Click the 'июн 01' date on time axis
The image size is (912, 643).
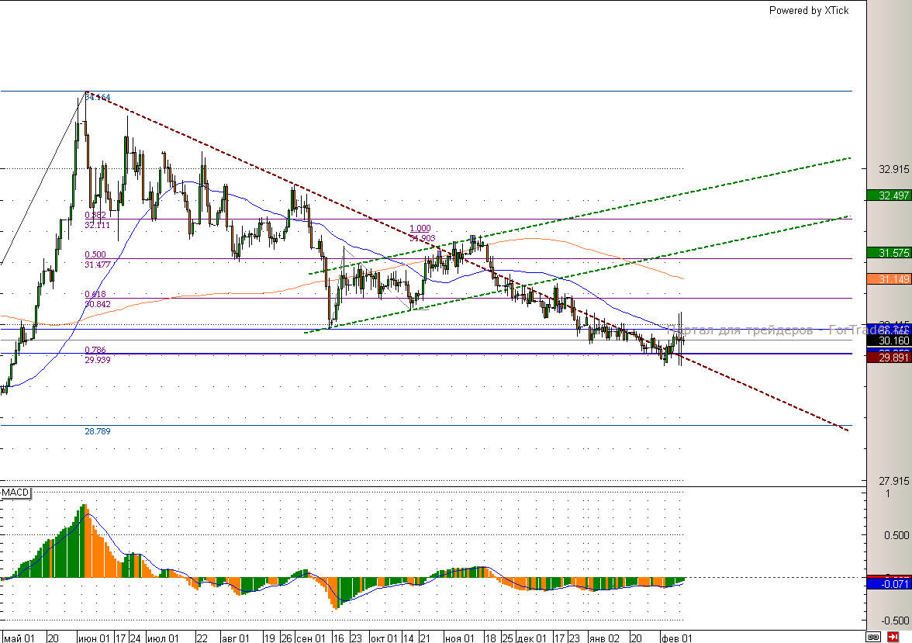(x=94, y=638)
